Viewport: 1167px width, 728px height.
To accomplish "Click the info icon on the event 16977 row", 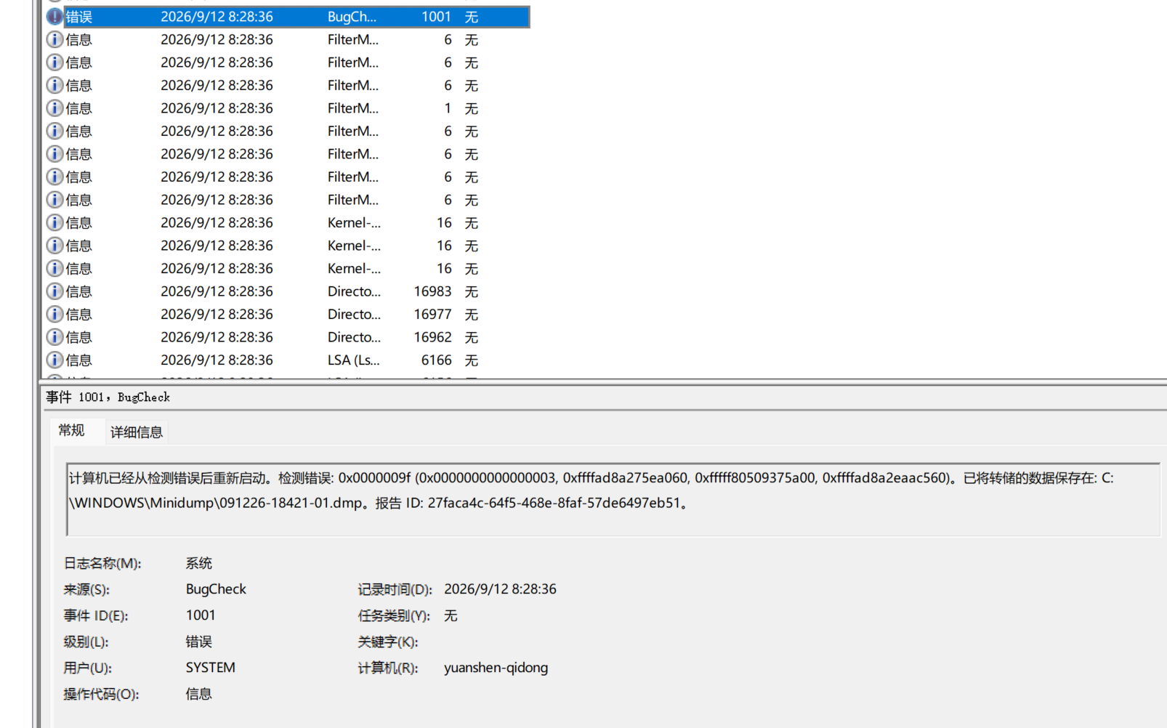I will [54, 315].
